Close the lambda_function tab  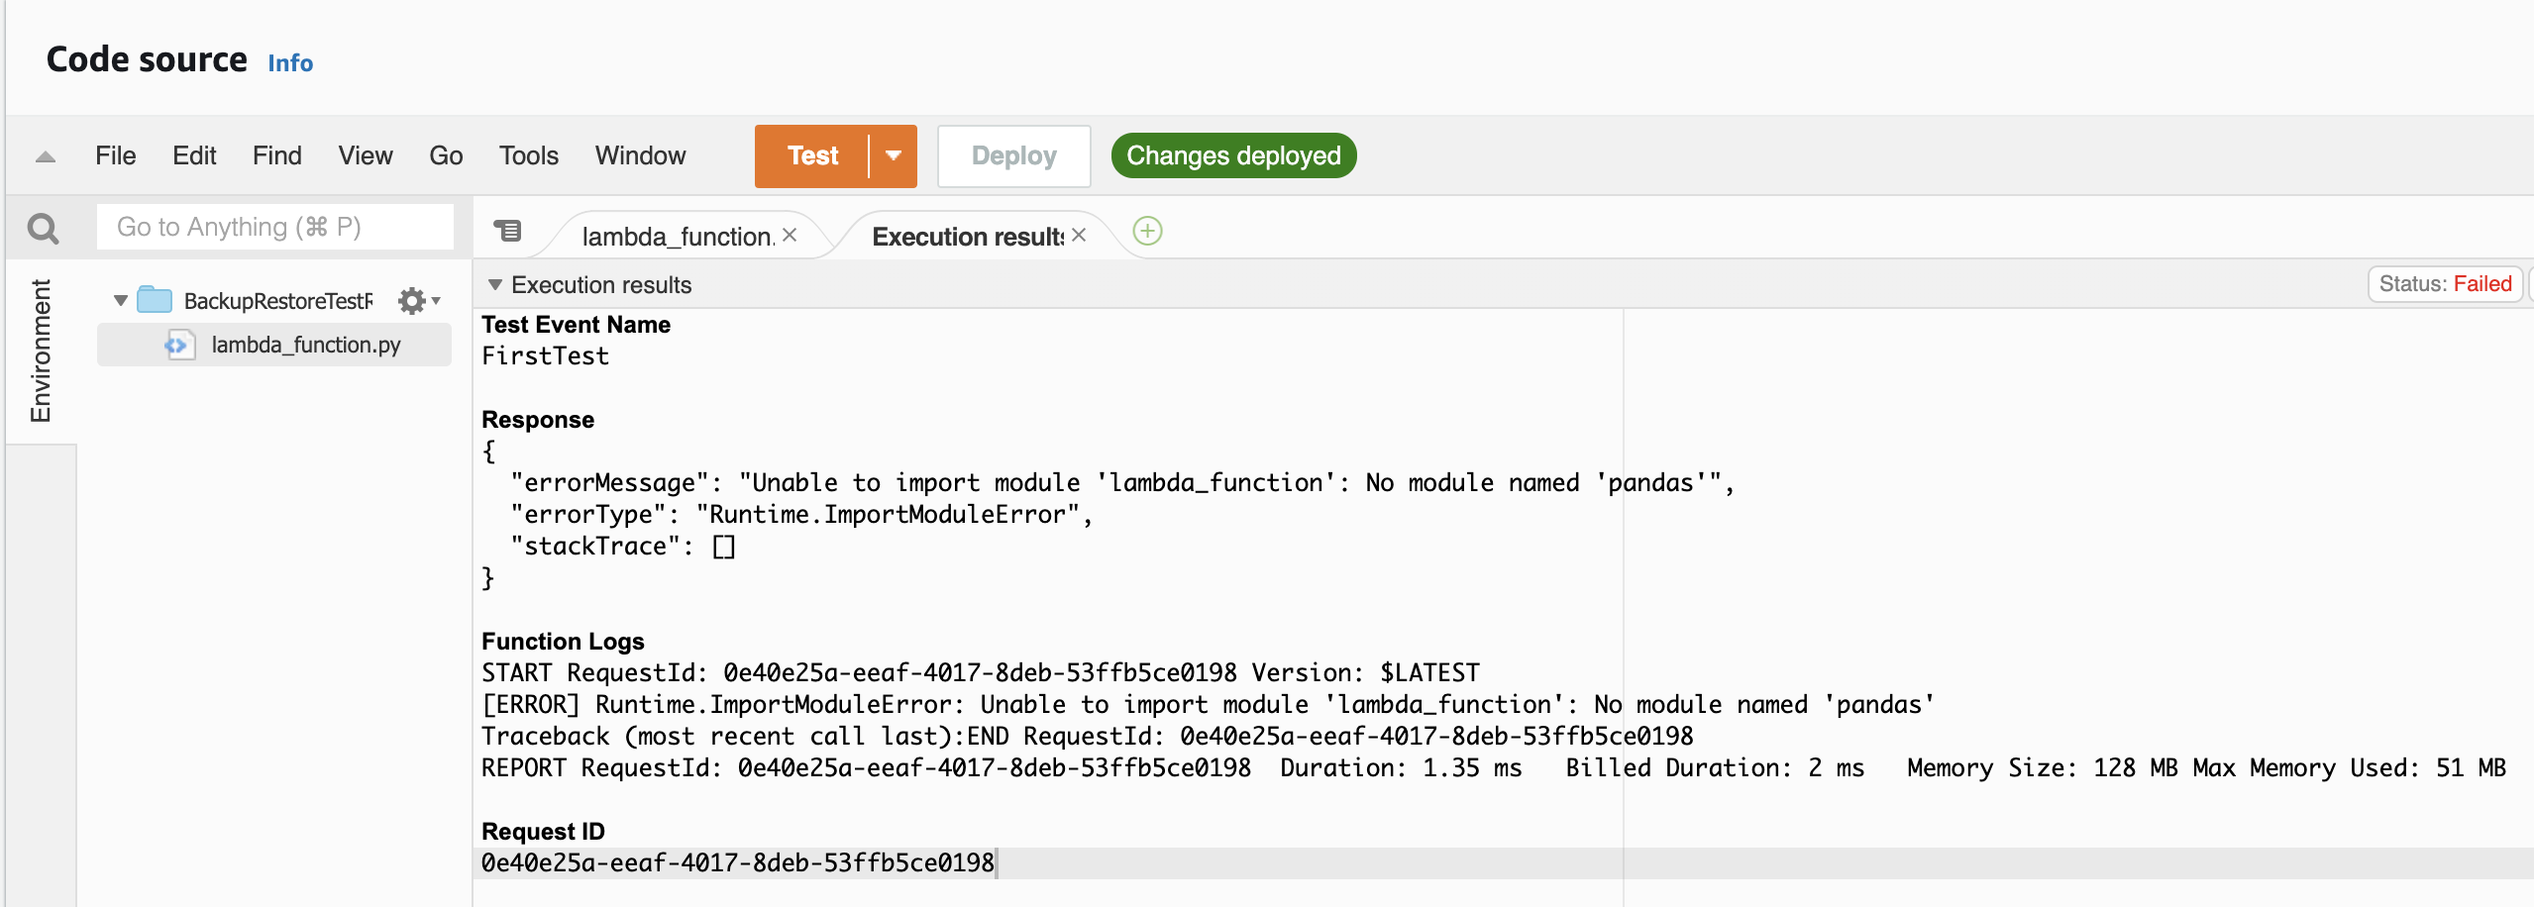coord(790,236)
